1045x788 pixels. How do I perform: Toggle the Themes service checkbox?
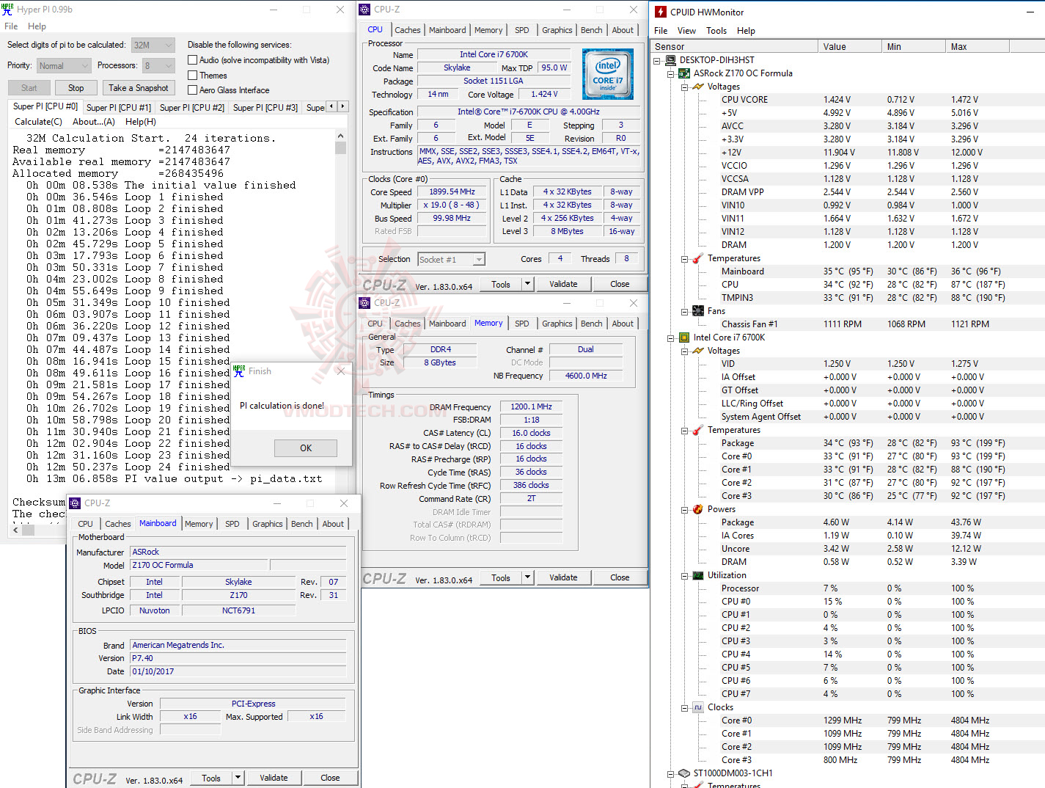tap(193, 75)
